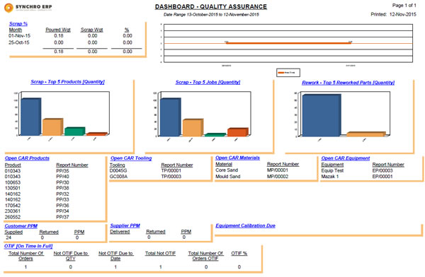
Task: Open the Equipment Calibration Due link
Action: (x=245, y=225)
